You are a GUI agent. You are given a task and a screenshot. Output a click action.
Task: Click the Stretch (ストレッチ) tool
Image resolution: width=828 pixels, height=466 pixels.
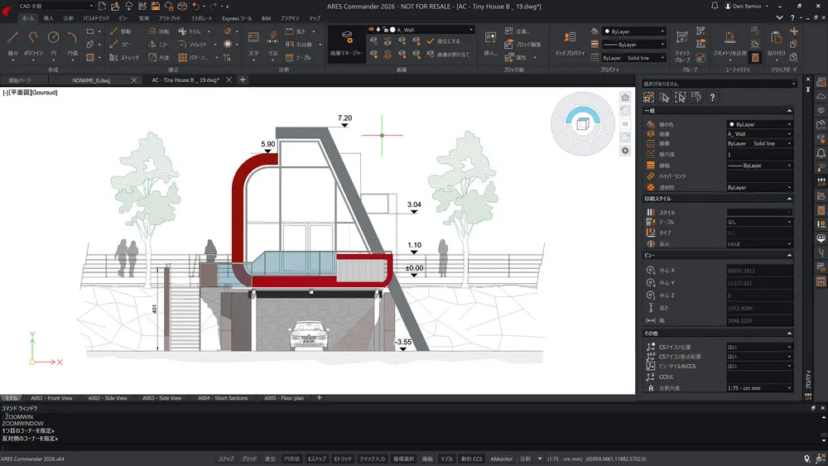125,57
